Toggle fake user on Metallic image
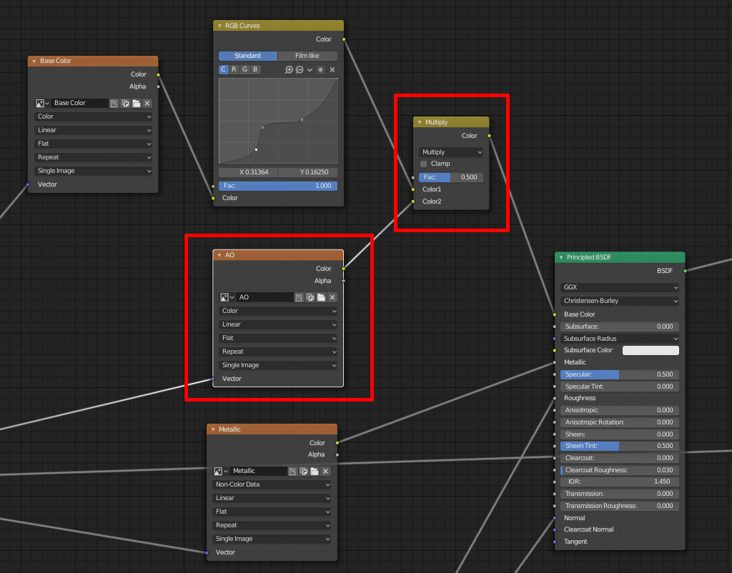This screenshot has width=732, height=573. [292, 472]
